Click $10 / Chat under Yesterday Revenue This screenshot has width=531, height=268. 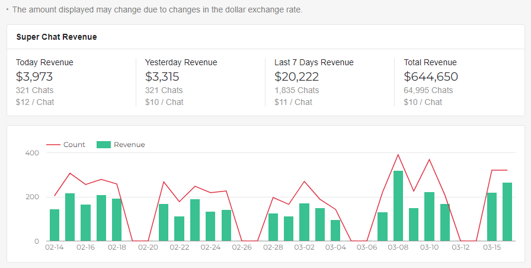pos(164,102)
